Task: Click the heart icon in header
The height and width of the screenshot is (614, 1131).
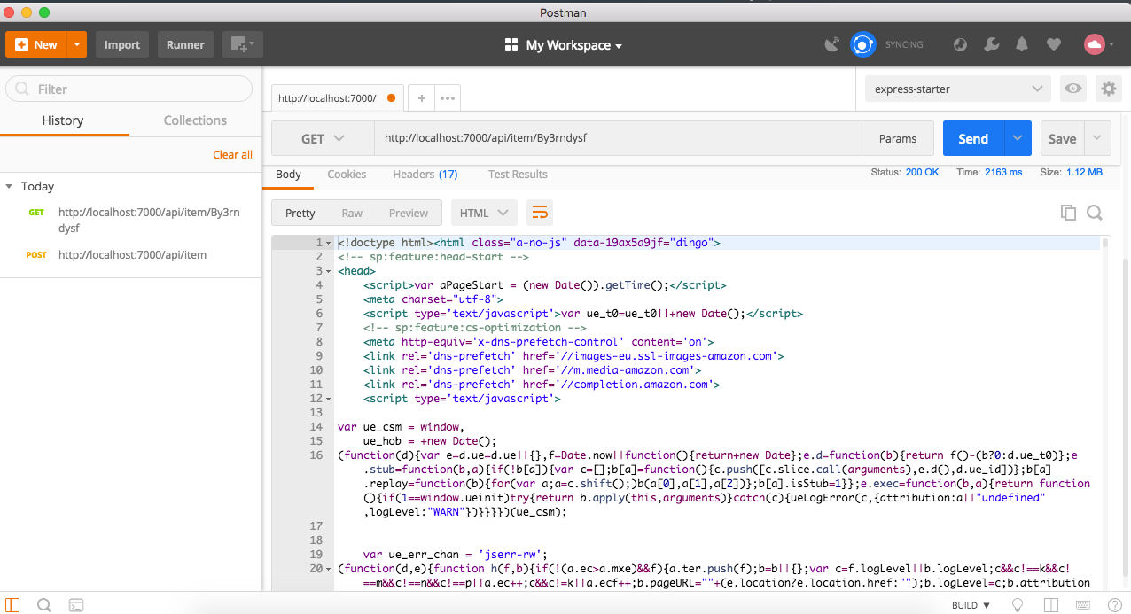Action: point(1053,44)
